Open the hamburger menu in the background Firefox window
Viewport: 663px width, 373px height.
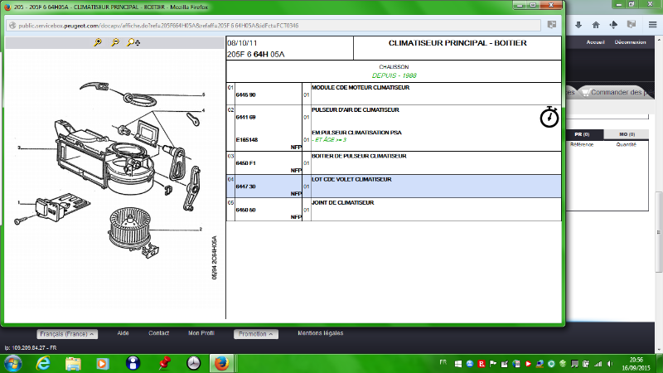pos(653,25)
